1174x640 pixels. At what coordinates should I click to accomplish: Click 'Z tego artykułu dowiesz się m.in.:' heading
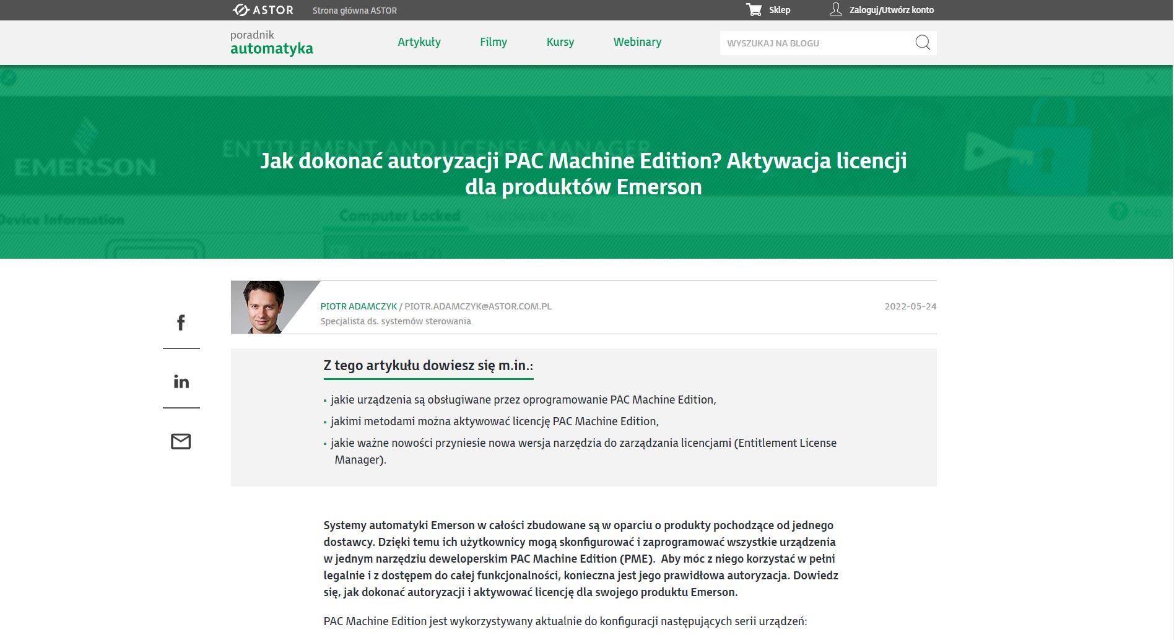428,365
